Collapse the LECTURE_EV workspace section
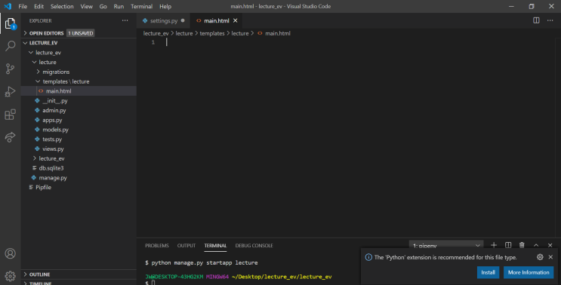This screenshot has height=285, width=561. coord(79,43)
